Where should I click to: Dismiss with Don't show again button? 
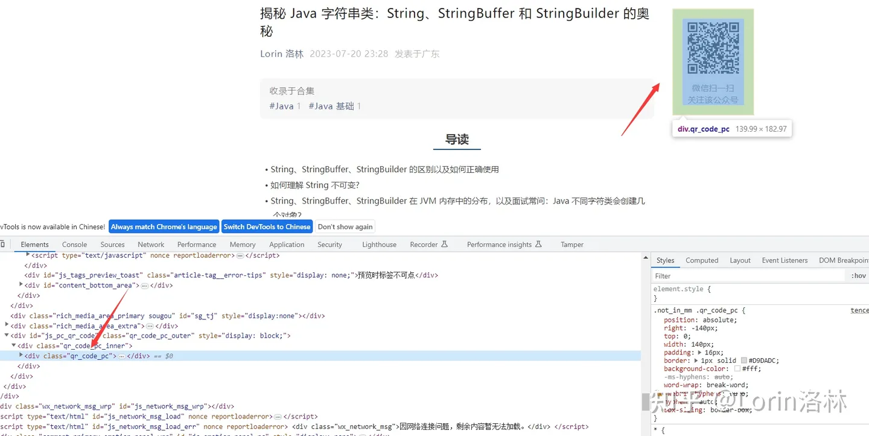click(x=345, y=227)
